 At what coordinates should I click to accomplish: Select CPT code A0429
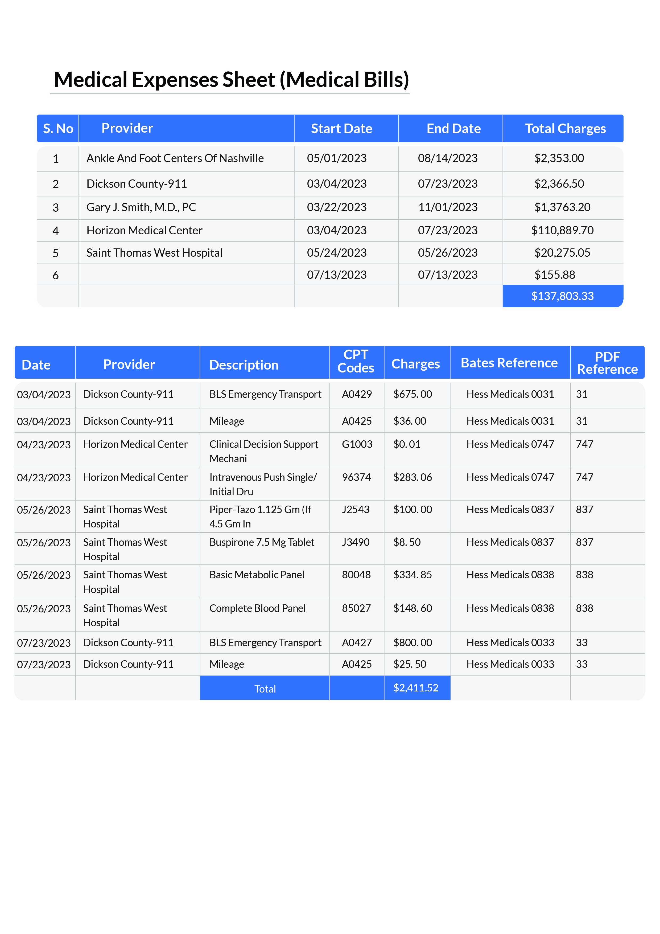click(357, 394)
